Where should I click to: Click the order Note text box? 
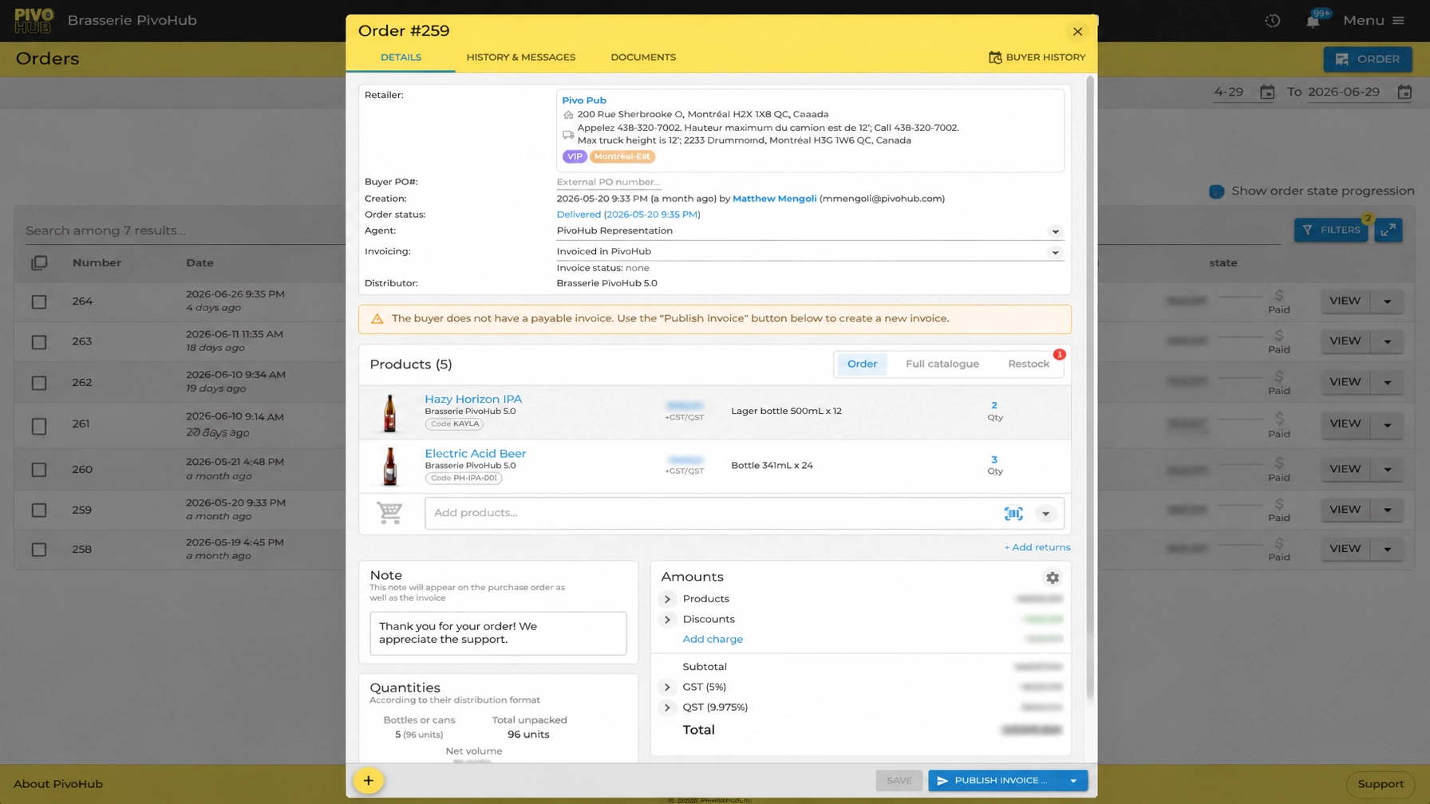click(x=498, y=633)
